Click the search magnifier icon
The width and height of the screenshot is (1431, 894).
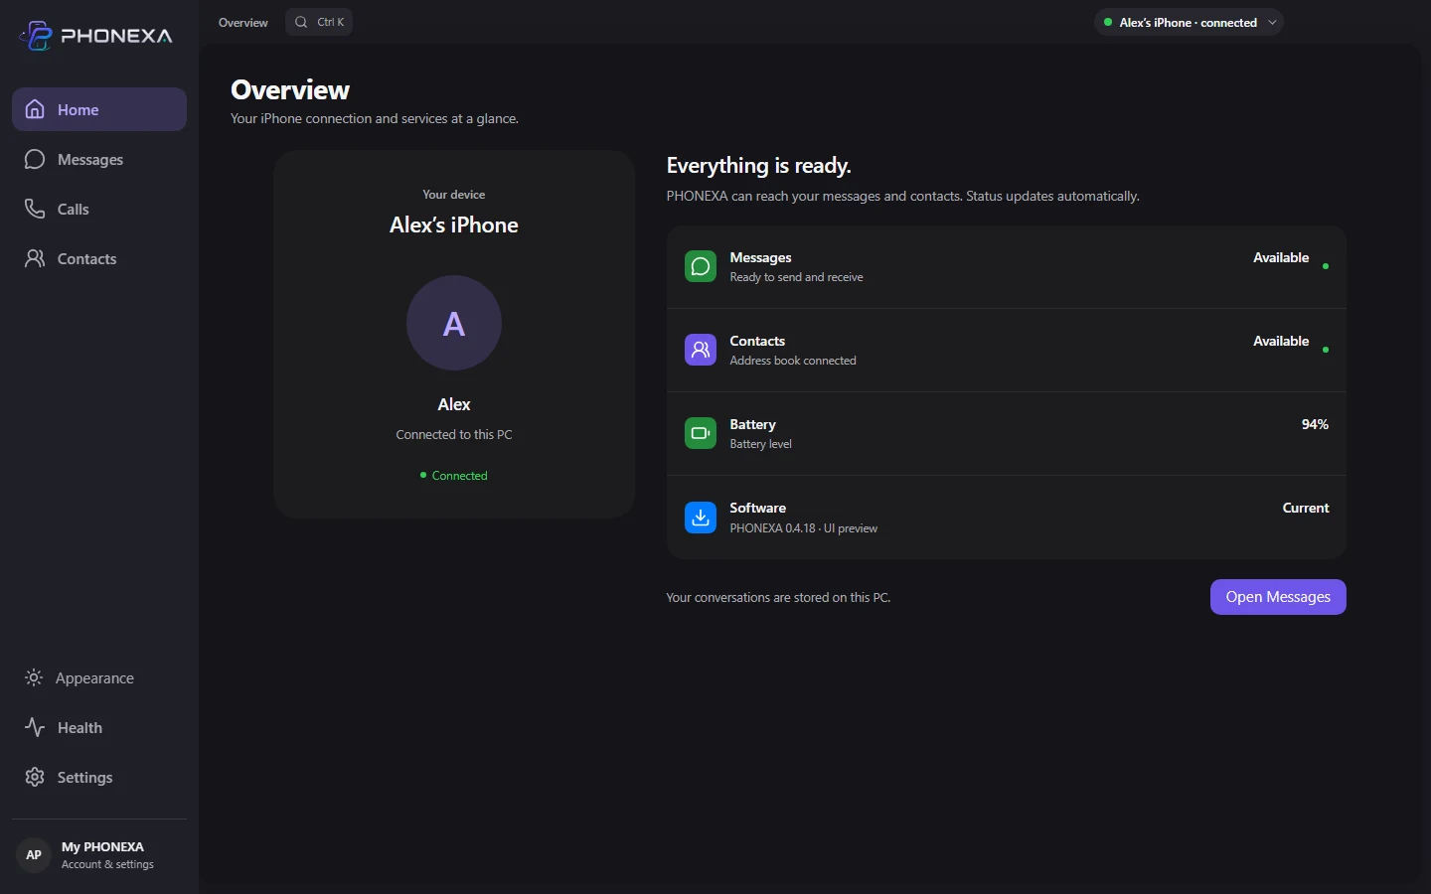click(301, 22)
